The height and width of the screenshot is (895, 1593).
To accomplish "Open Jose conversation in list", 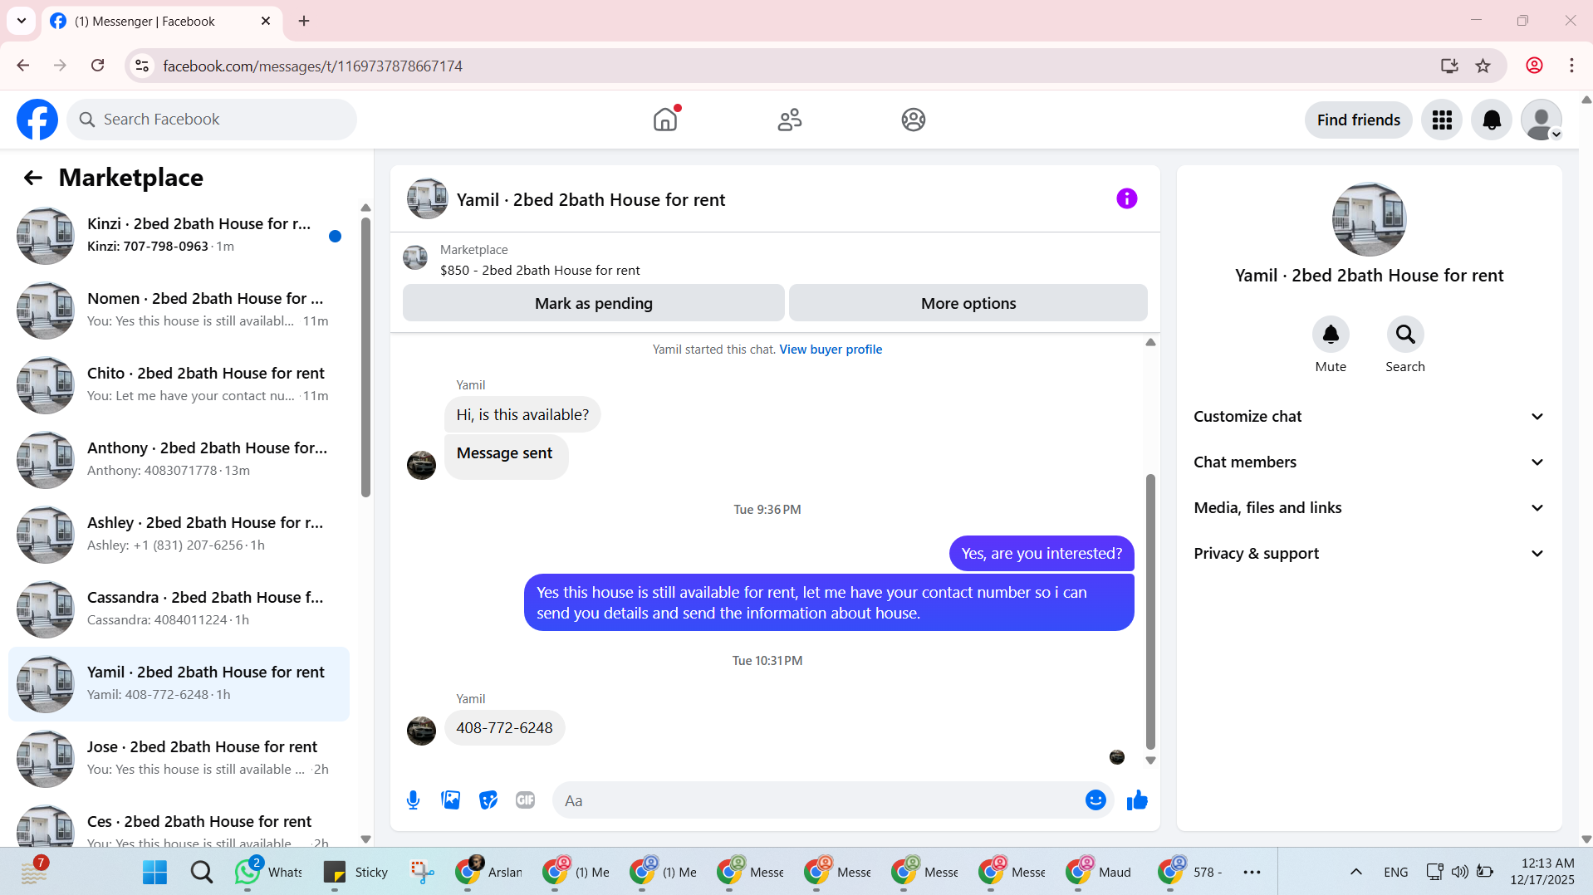I will point(179,759).
